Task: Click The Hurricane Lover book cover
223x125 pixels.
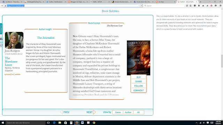Action: tap(139, 58)
